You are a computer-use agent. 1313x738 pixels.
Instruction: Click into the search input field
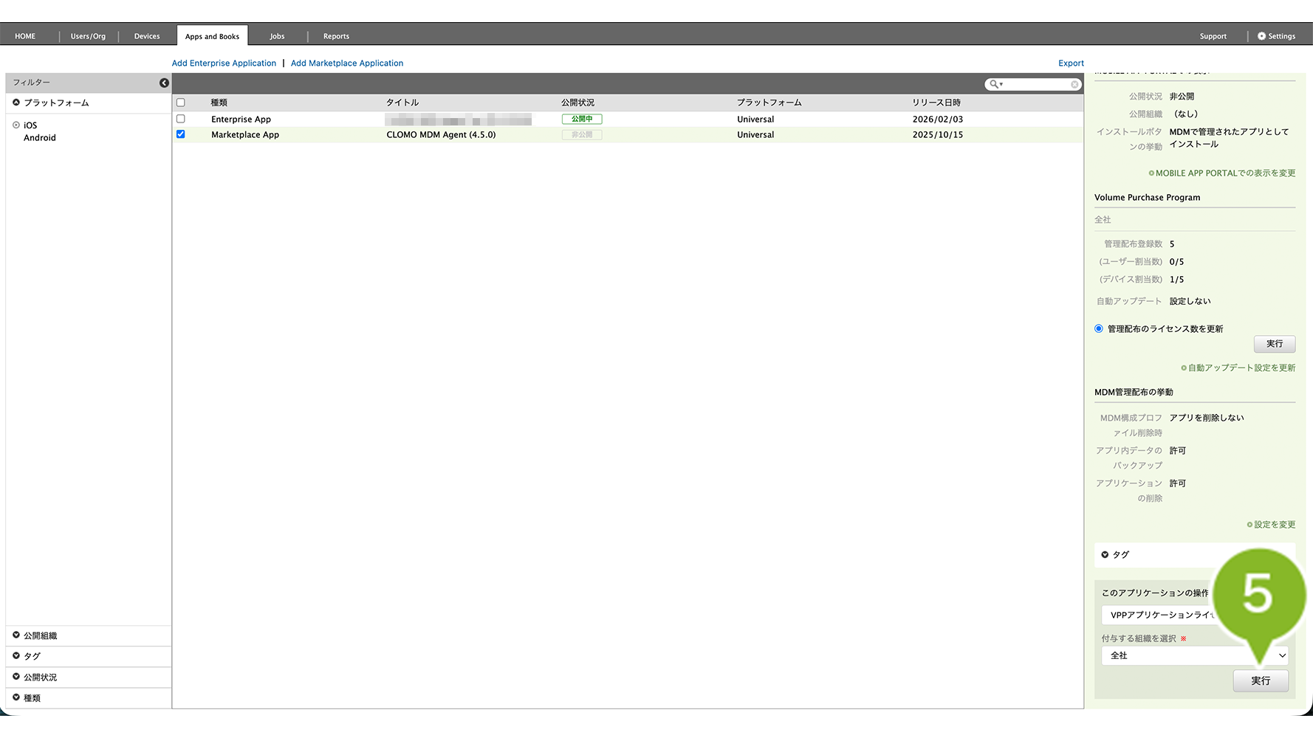[1035, 84]
